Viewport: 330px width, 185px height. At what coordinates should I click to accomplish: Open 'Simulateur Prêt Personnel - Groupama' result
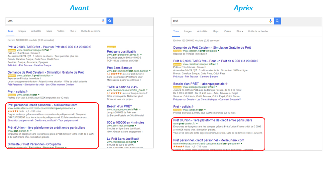34,144
